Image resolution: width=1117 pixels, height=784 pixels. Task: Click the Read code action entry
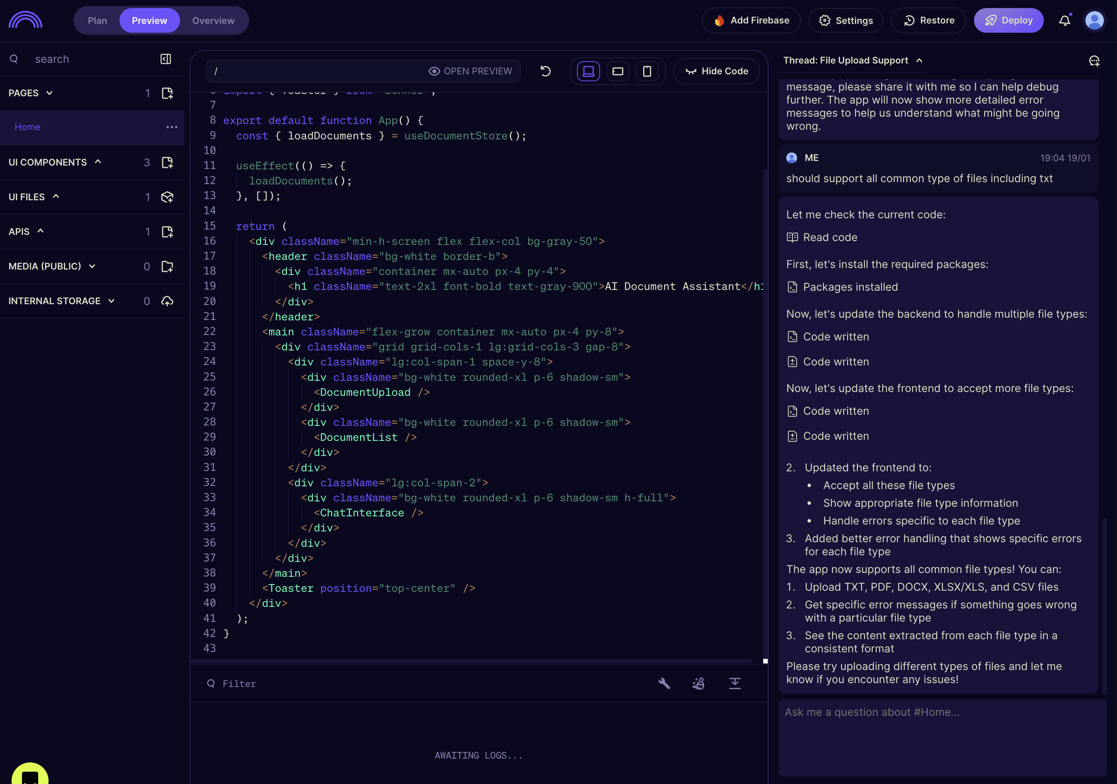click(x=822, y=237)
